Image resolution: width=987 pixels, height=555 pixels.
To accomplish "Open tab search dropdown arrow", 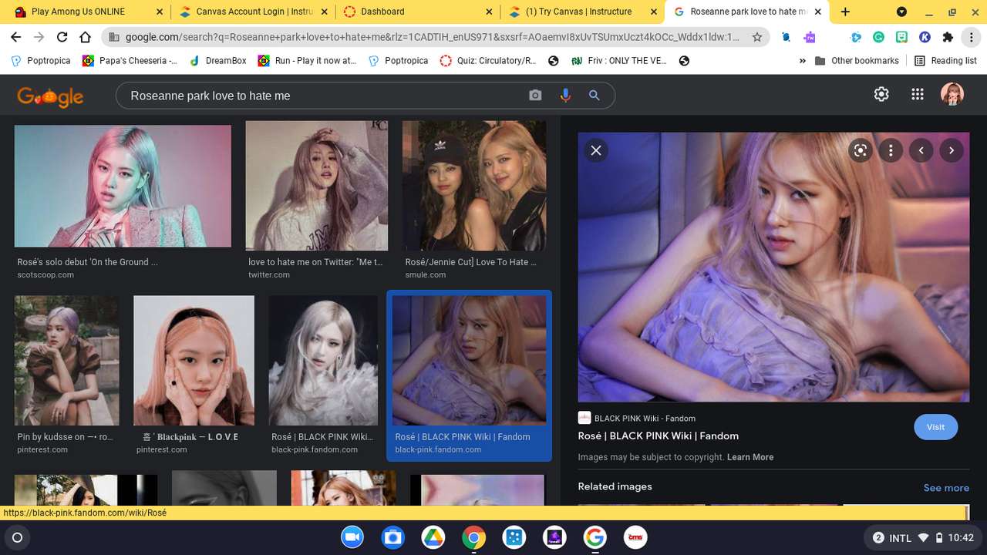I will tap(901, 12).
